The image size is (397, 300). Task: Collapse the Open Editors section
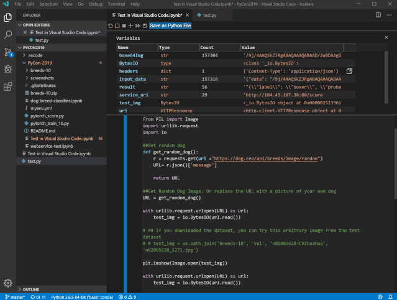click(37, 25)
